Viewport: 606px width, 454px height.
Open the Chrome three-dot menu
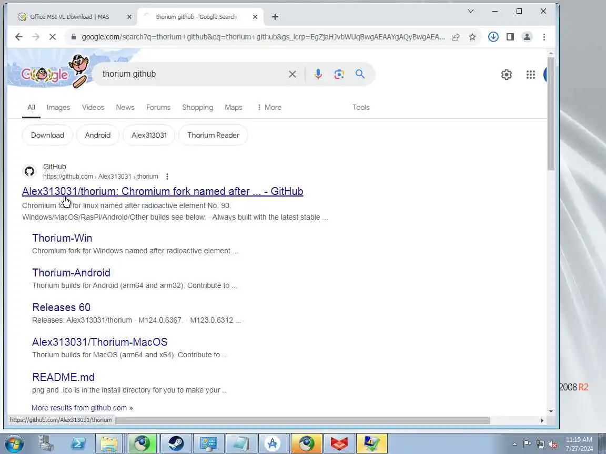tap(544, 37)
